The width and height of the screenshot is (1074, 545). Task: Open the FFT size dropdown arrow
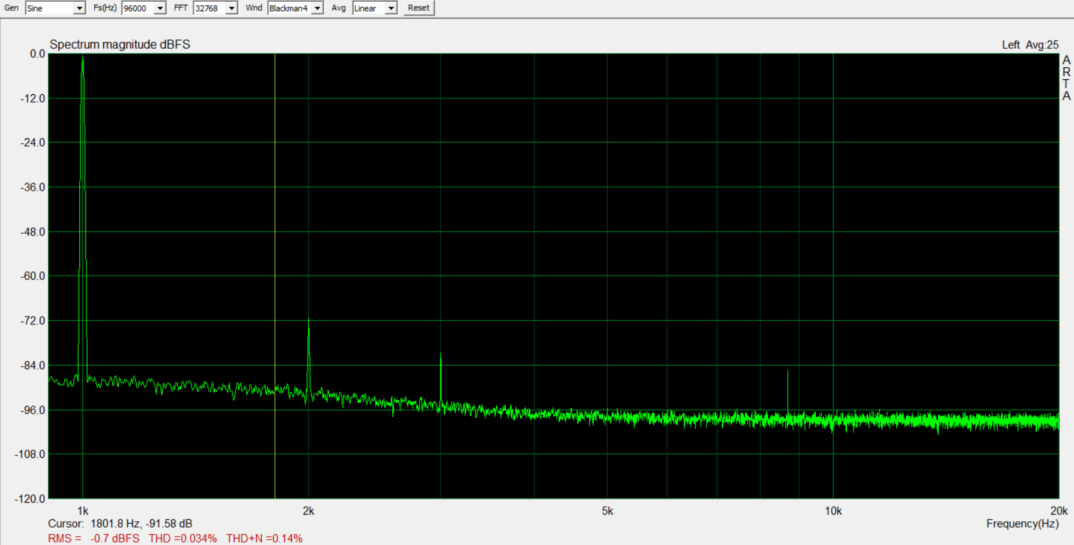click(x=231, y=8)
